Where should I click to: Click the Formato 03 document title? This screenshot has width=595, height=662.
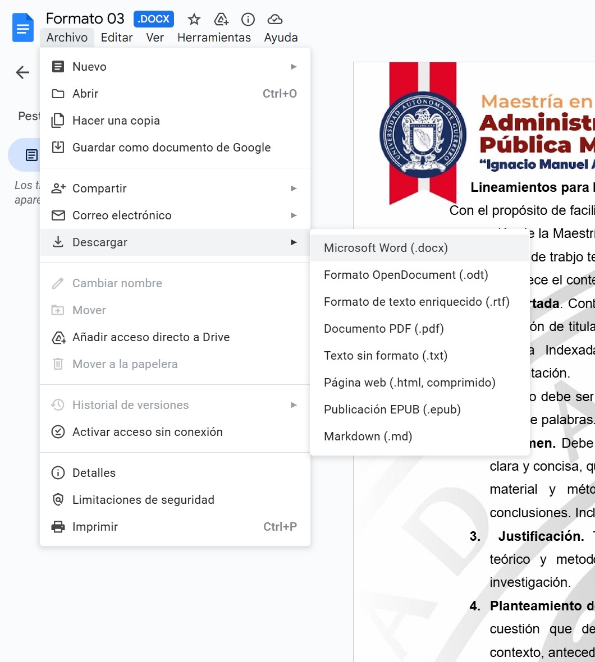click(85, 19)
